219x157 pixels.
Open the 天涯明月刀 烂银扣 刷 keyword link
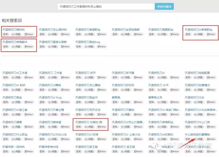point(88,122)
